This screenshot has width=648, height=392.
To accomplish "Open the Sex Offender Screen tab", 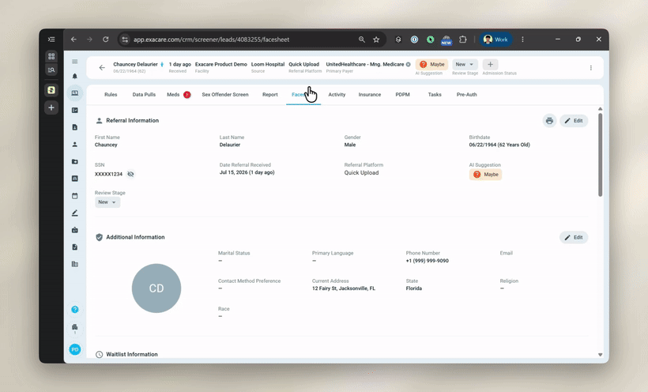I will click(225, 95).
